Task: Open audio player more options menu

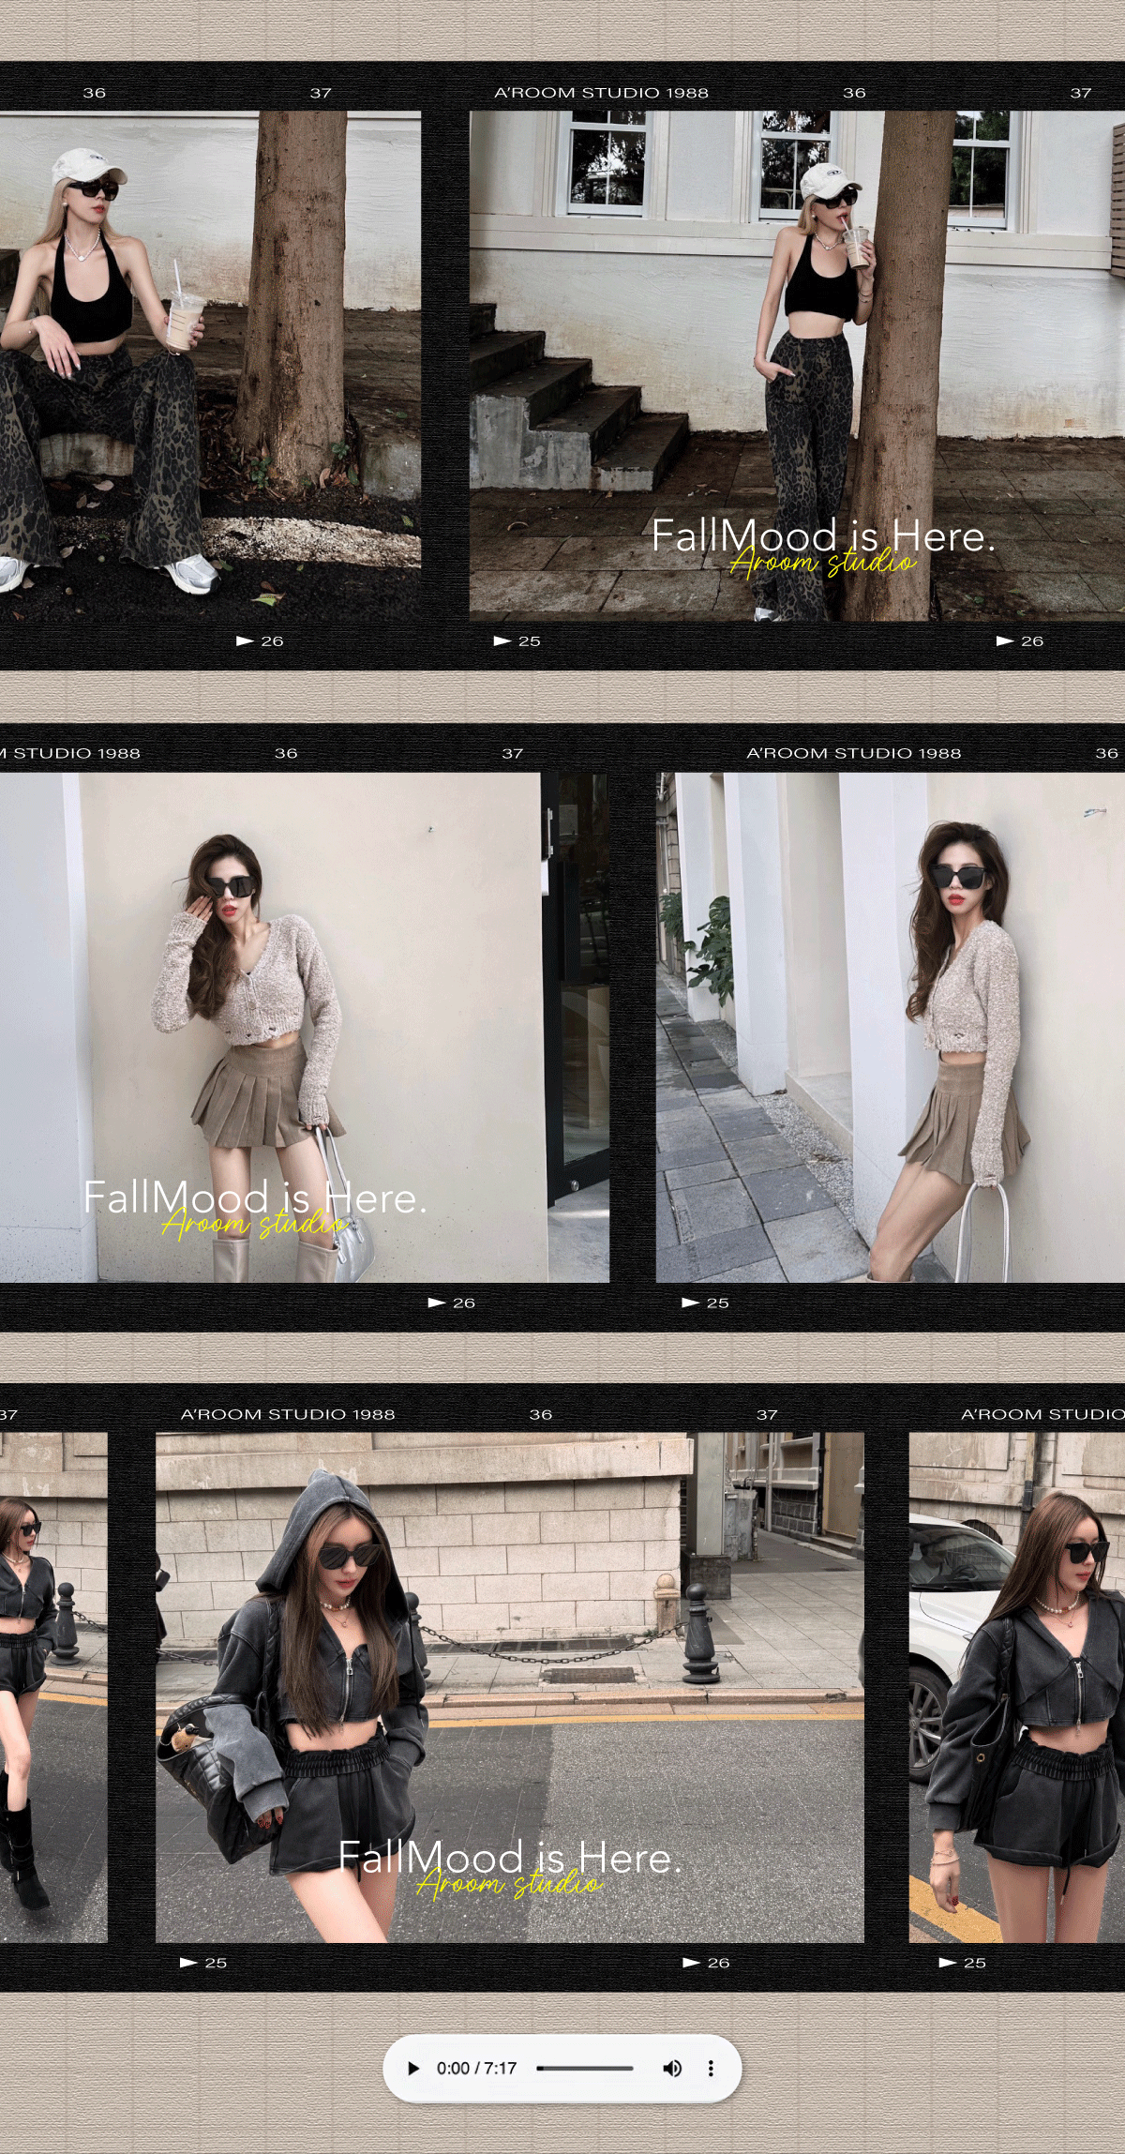Action: [x=711, y=2068]
